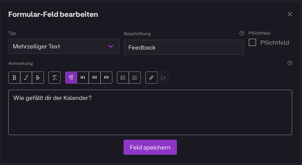Viewport: 302px width, 165px height.
Task: Click the Beschriftung input field
Action: coord(184,47)
